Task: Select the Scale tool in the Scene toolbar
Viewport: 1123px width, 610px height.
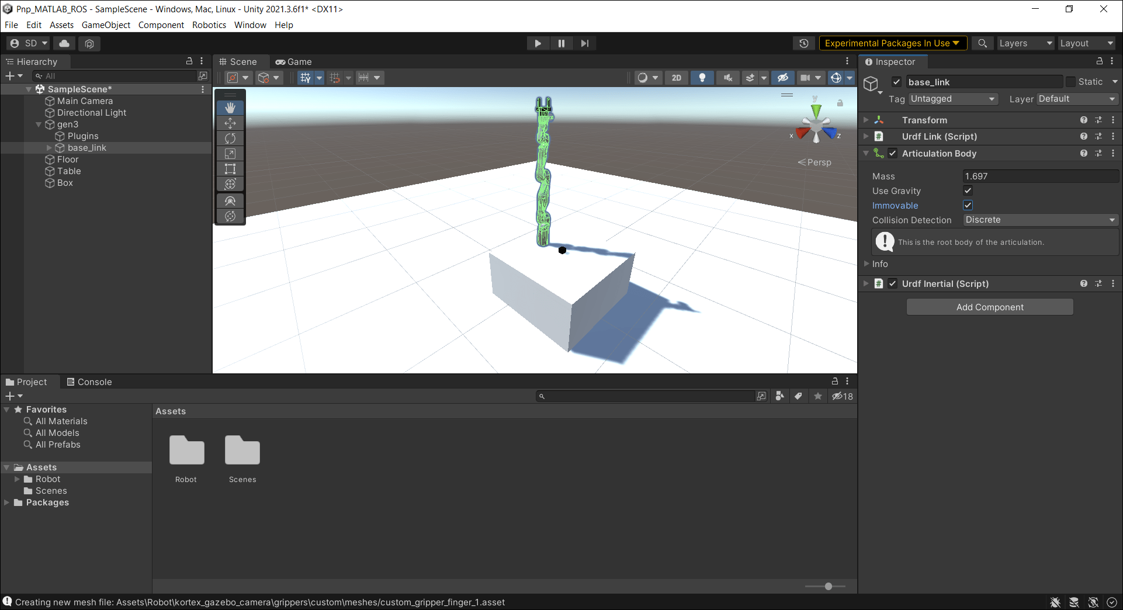Action: click(x=230, y=153)
